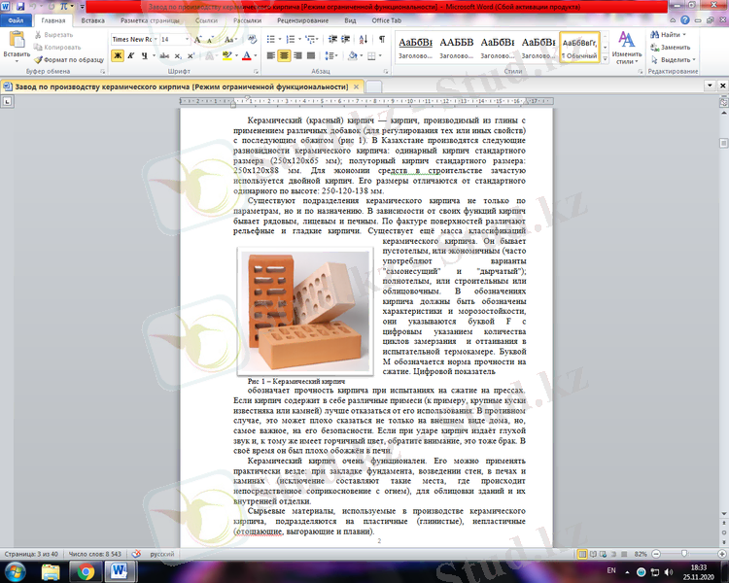The image size is (729, 583).
Task: Open the Font dialog launcher (Шрифт)
Action: point(256,72)
